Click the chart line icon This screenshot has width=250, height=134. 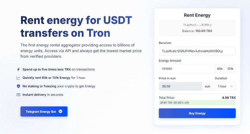(x=18, y=78)
